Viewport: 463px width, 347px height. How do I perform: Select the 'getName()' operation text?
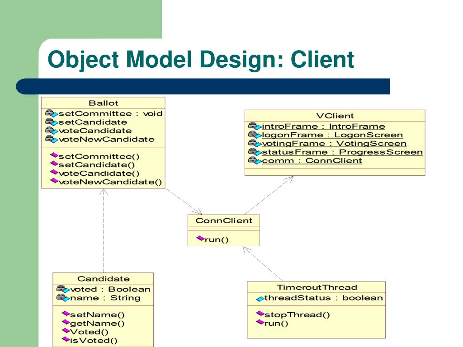pyautogui.click(x=98, y=324)
